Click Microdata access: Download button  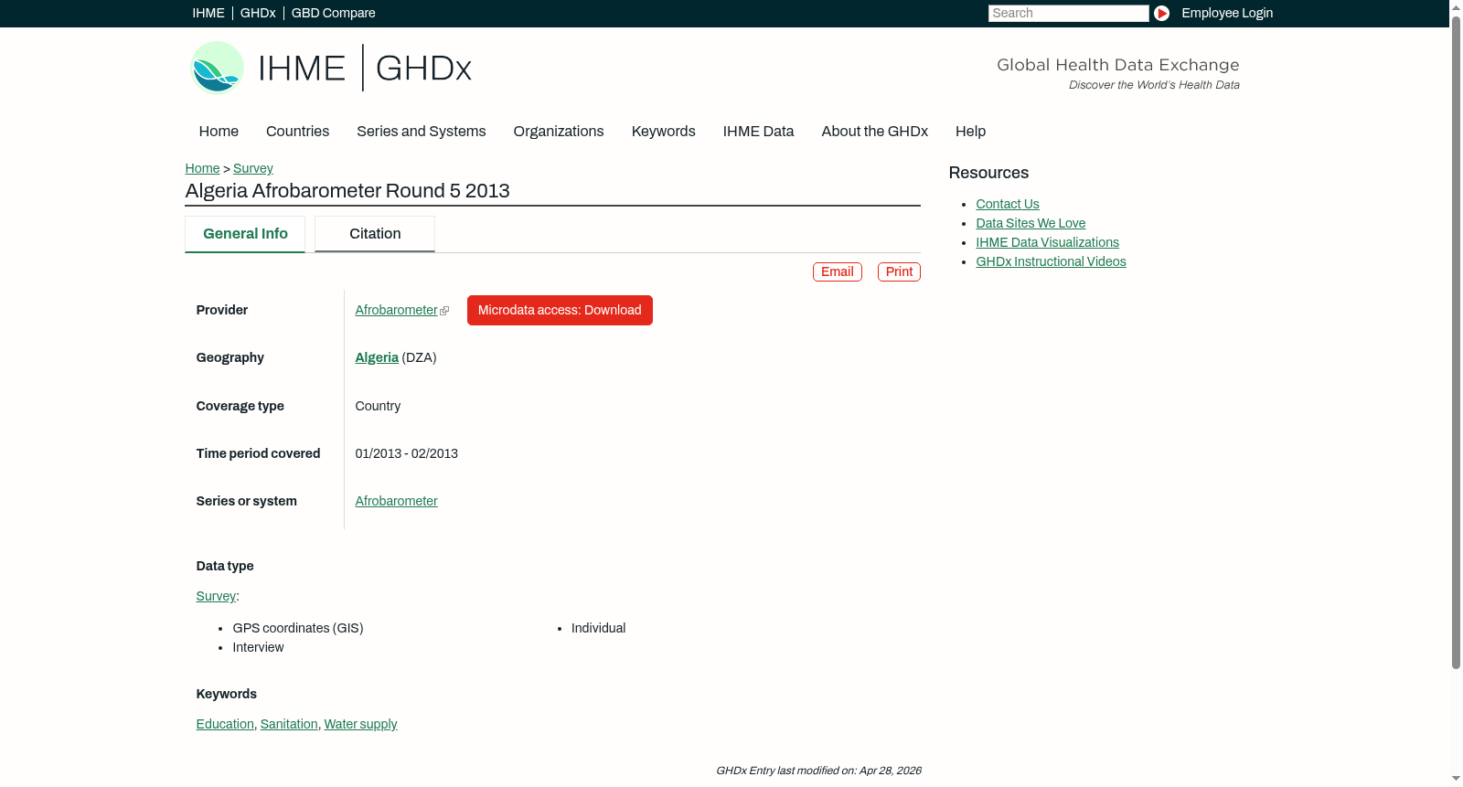[x=560, y=311]
